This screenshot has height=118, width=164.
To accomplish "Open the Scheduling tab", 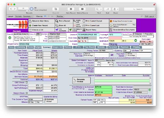I will pos(21,47).
